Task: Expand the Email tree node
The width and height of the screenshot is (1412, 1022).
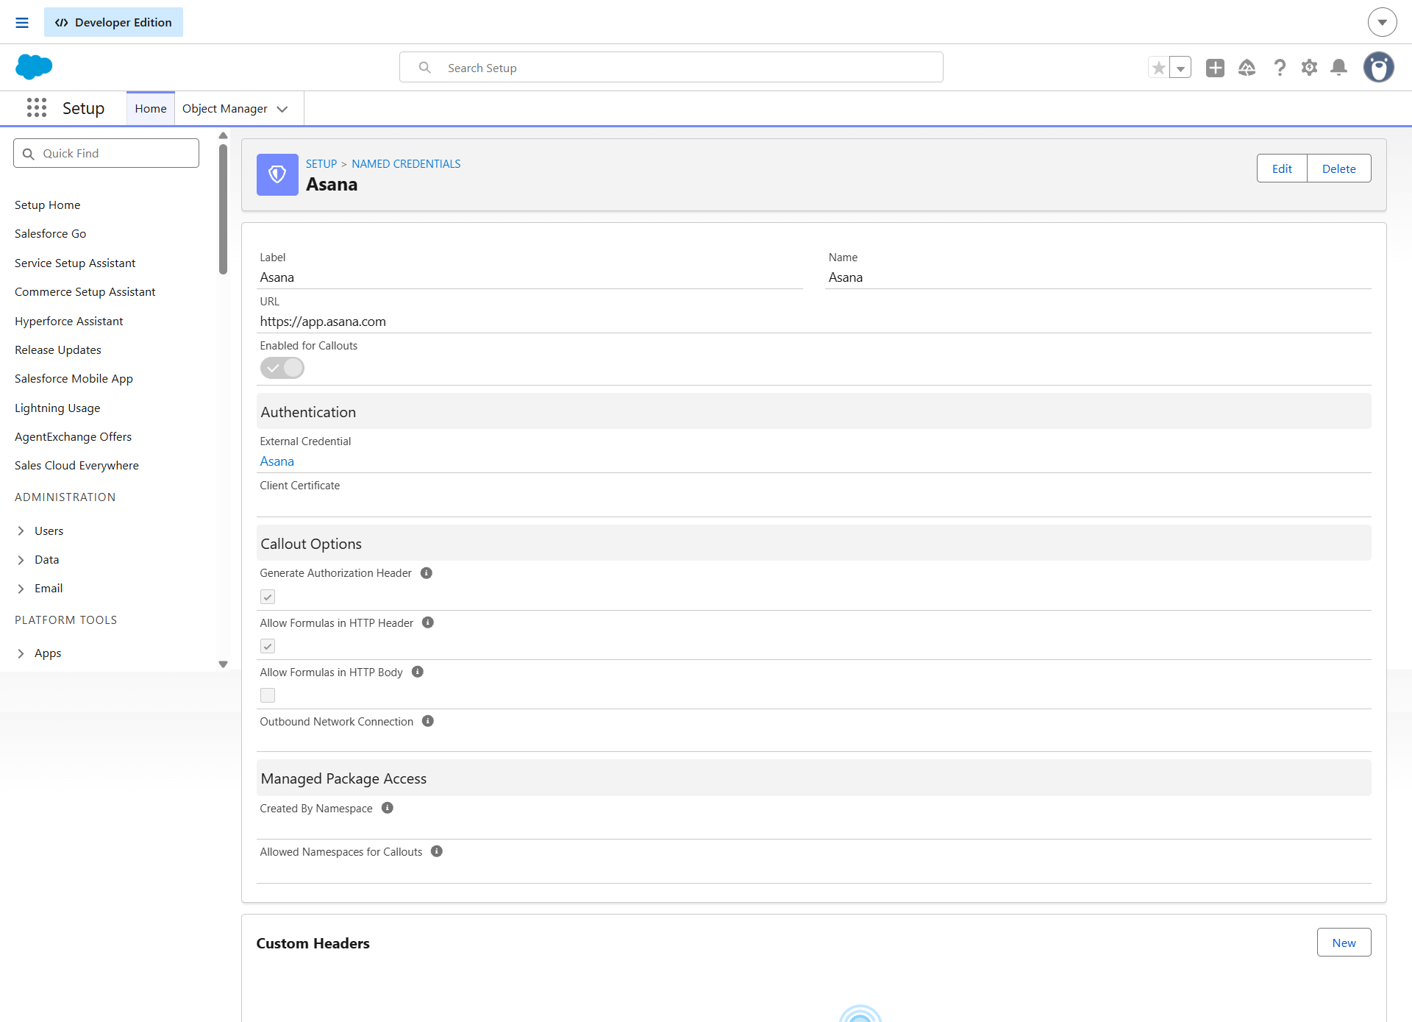Action: tap(21, 589)
